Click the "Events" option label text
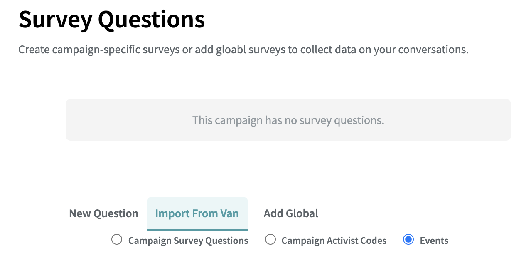Viewport: 531px width, 263px height. point(434,241)
